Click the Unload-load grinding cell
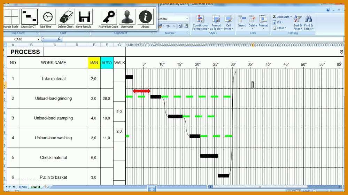The image size is (348, 195). click(x=54, y=98)
